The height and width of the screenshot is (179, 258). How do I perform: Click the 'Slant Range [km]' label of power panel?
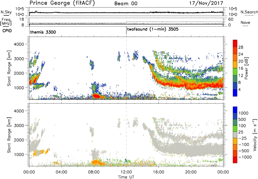9,68
